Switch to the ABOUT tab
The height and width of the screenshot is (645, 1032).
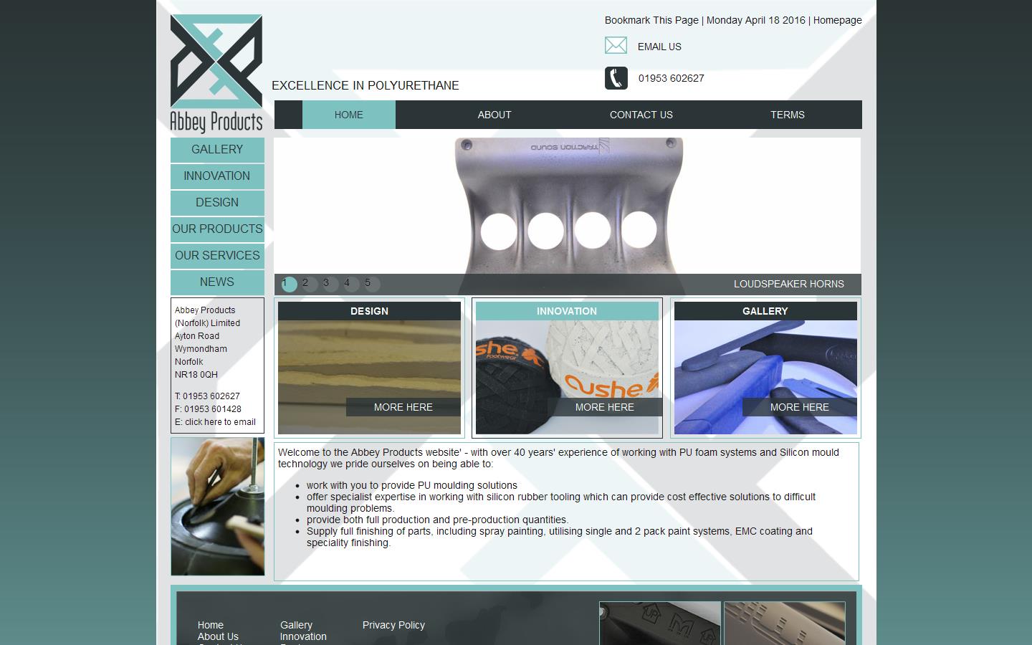click(494, 115)
